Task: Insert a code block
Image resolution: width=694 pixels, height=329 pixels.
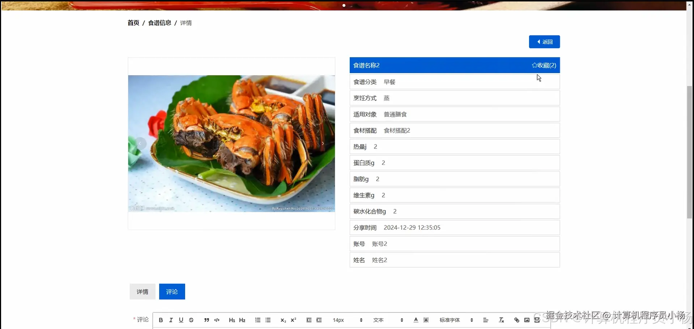Action: [217, 320]
